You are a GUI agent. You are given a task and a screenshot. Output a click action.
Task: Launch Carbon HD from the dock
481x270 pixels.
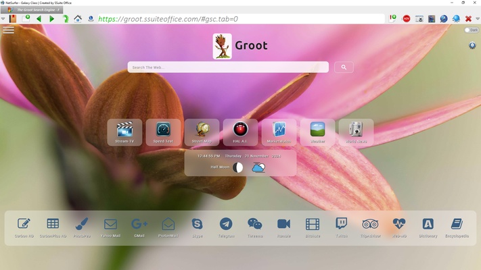(x=24, y=227)
